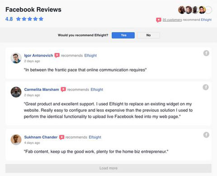Image resolution: width=217 pixels, height=176 pixels.
Task: Click Elfsight link in Igor's review header
Action: coord(90,56)
